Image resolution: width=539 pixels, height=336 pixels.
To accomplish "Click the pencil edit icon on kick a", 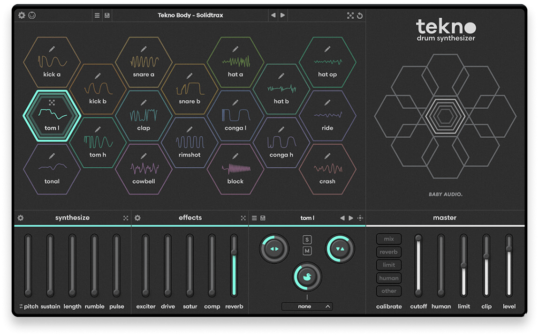I will point(52,49).
